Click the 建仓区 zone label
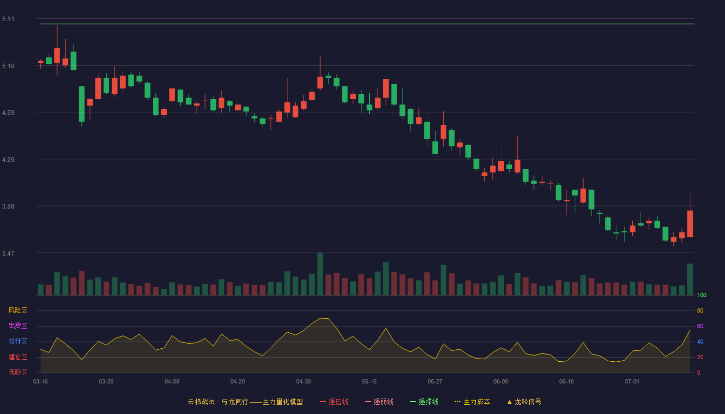Image resolution: width=725 pixels, height=414 pixels. [x=18, y=357]
